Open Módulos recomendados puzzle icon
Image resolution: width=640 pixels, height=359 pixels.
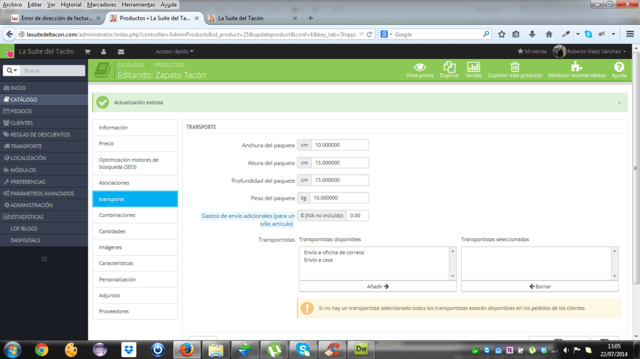click(577, 66)
